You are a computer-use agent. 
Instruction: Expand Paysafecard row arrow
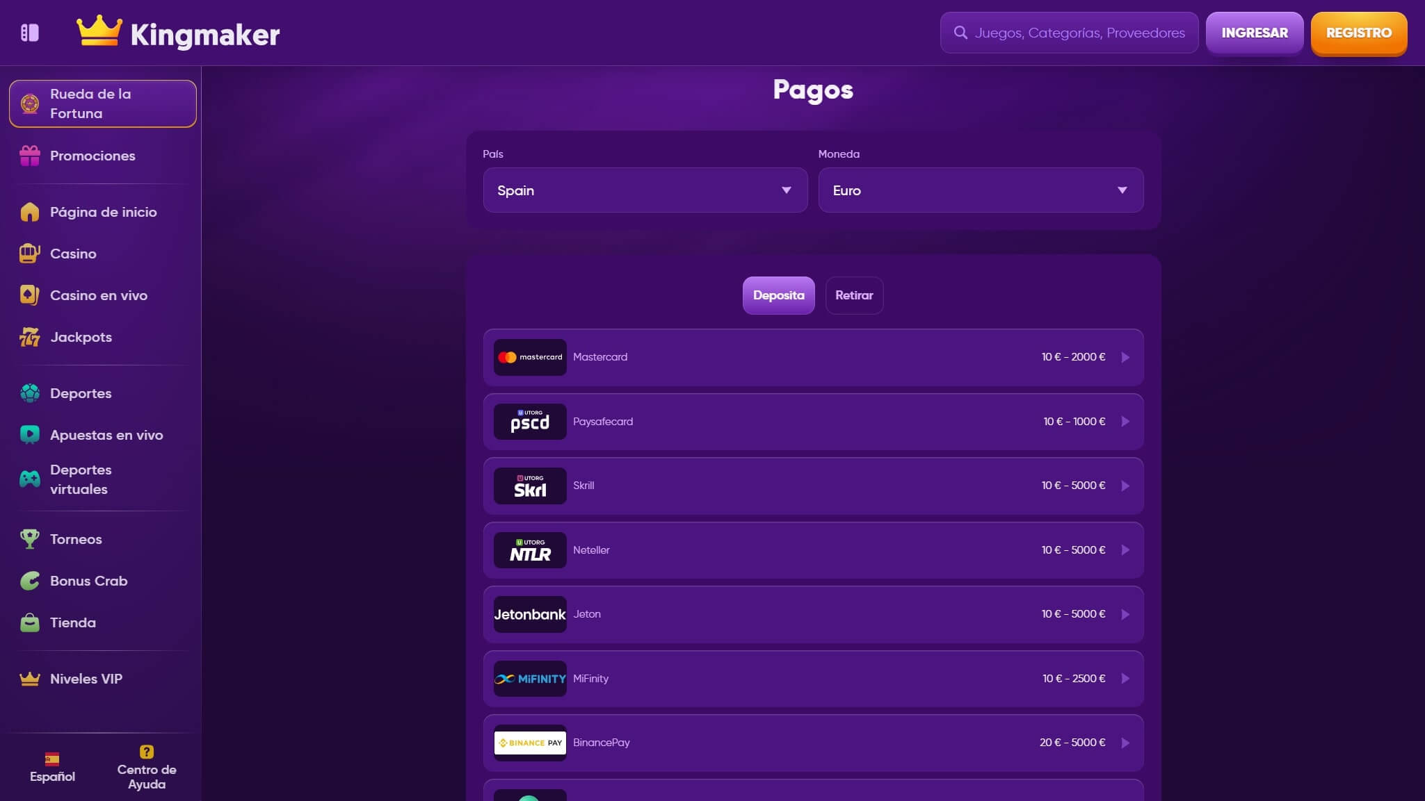[x=1125, y=422]
